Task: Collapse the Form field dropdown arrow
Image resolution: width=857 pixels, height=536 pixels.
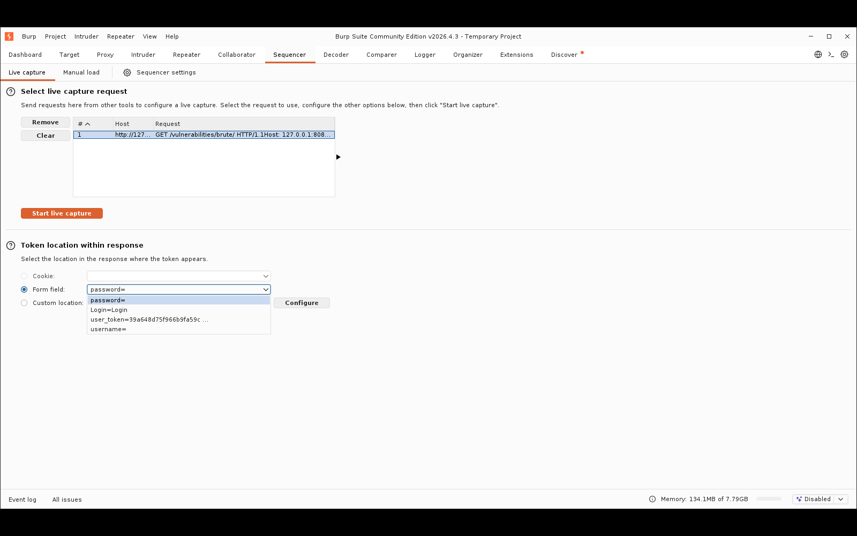Action: 265,289
